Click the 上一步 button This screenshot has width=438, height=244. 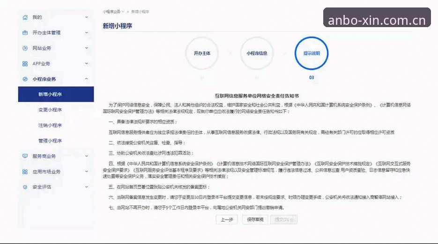click(x=227, y=220)
